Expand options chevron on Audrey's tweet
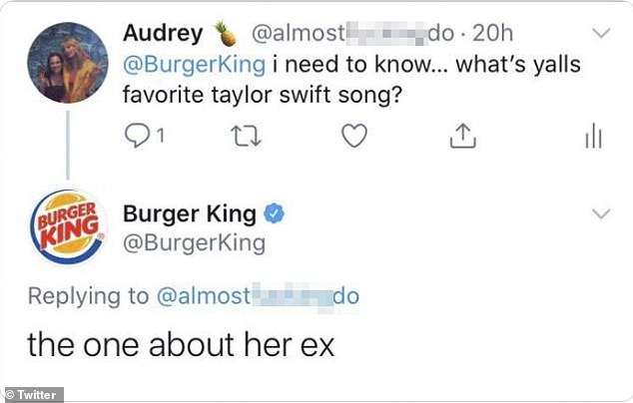Viewport: 633px width, 403px height. [x=601, y=34]
